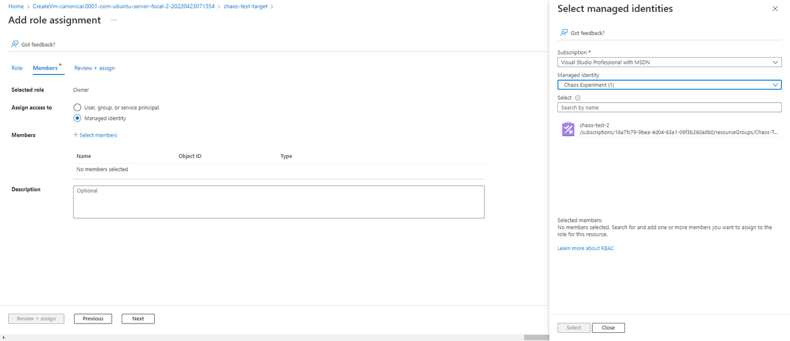This screenshot has height=341, width=790.
Task: Click into the Description text box
Action: 278,202
